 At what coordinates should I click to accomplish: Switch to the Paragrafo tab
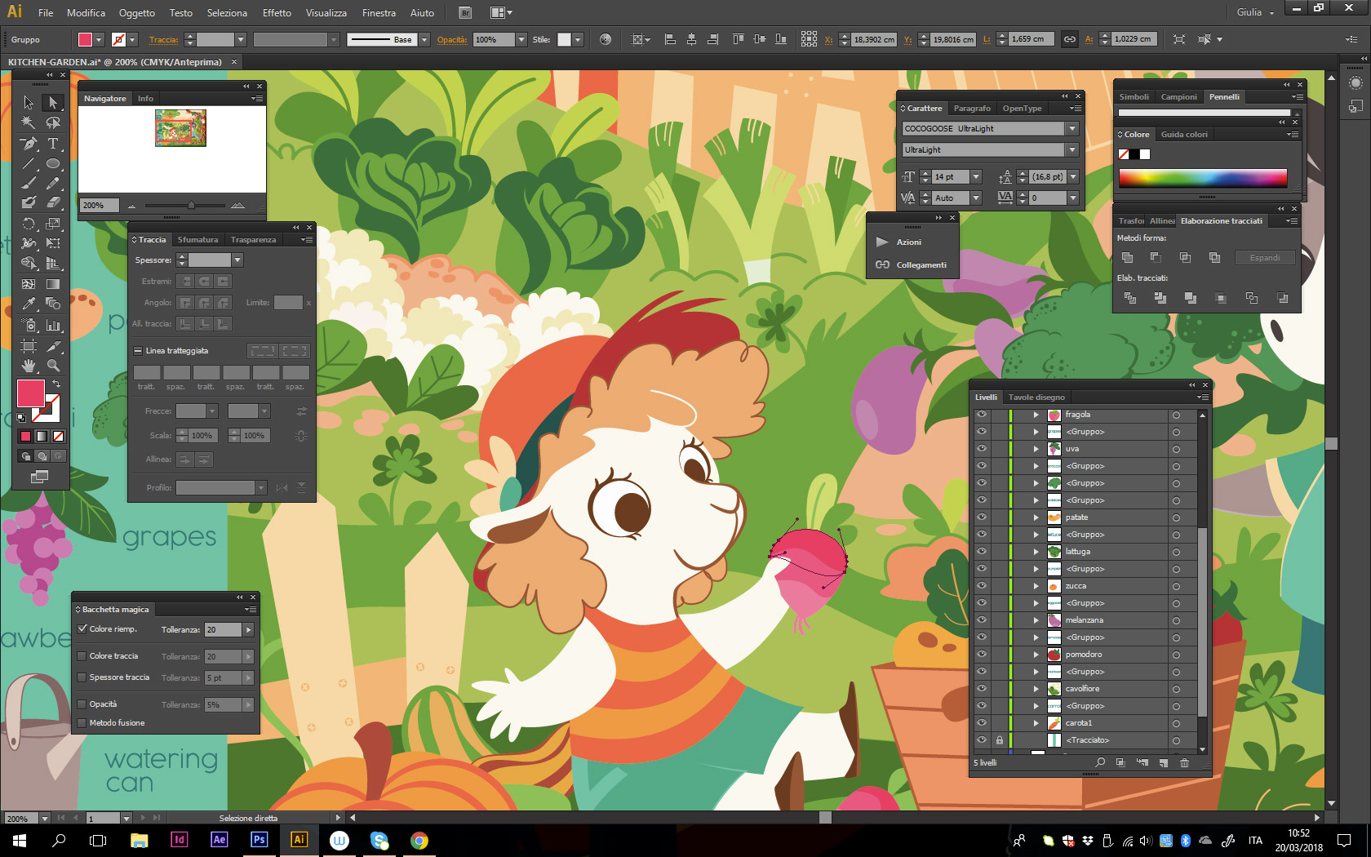pos(972,109)
